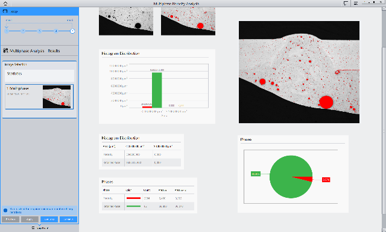The image size is (386, 232).
Task: Select the 1 Multiphase image entry
Action: click(x=39, y=97)
